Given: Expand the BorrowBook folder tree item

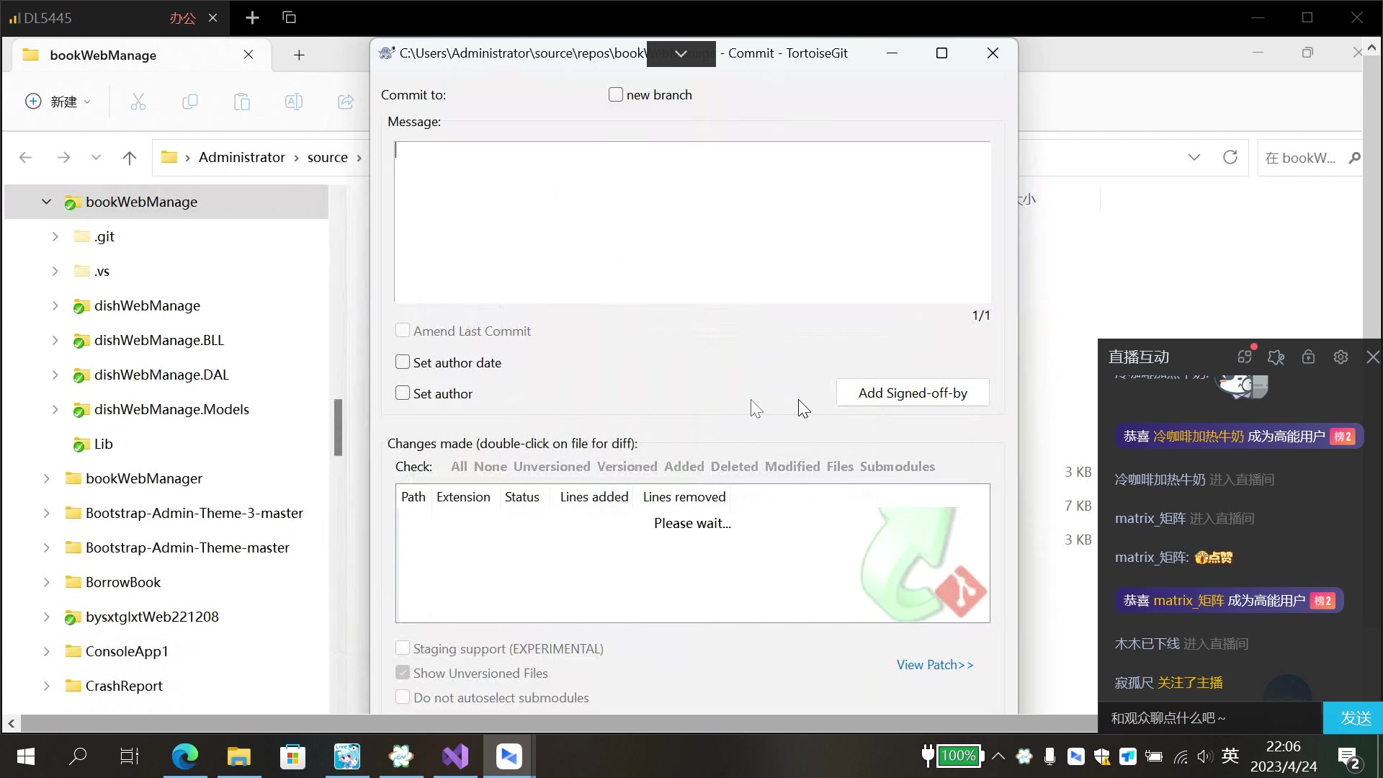Looking at the screenshot, I should [54, 582].
